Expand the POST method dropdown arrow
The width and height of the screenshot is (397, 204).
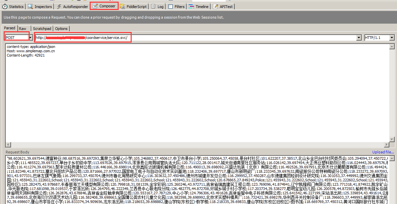point(31,38)
